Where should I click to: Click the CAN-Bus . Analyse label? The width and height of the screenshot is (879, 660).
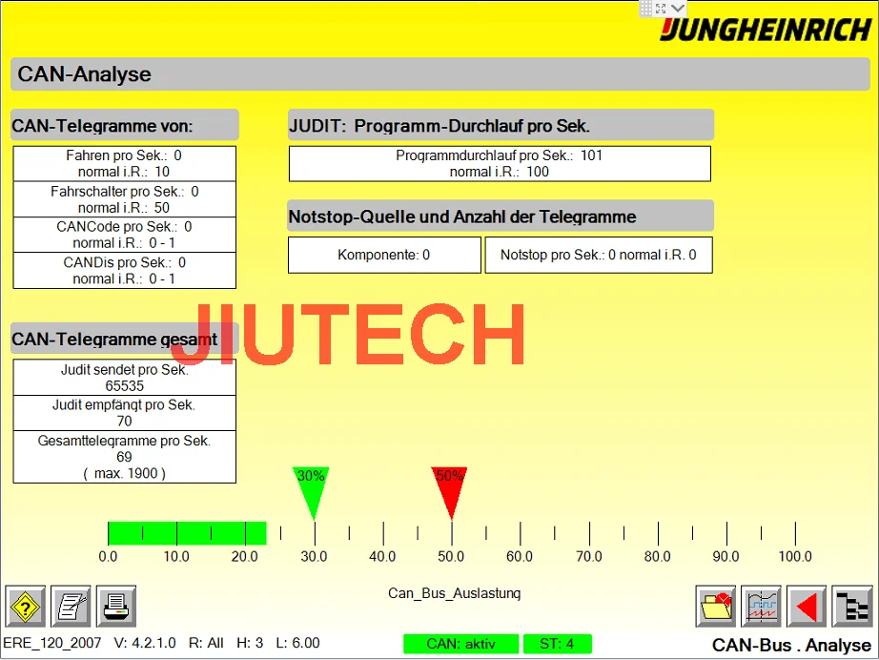click(791, 646)
